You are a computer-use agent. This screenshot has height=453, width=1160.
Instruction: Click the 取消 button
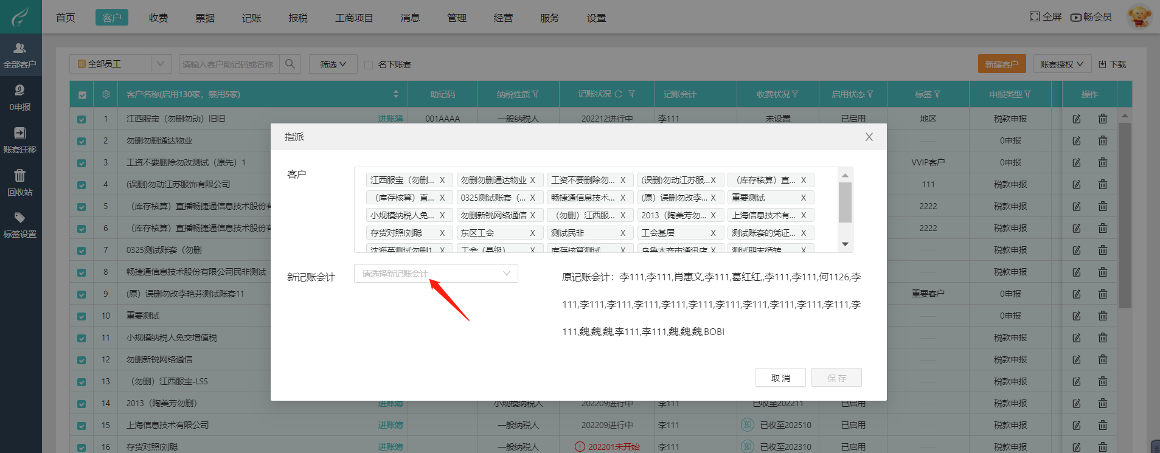pos(780,378)
